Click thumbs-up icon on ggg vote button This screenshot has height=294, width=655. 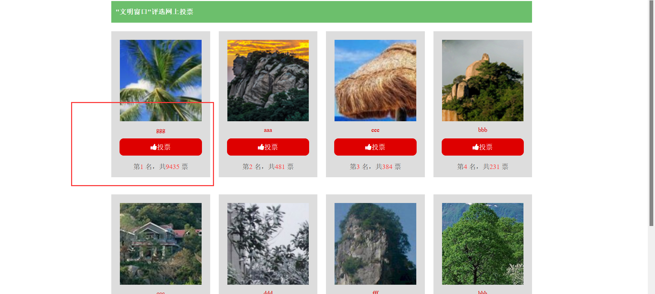coord(154,147)
